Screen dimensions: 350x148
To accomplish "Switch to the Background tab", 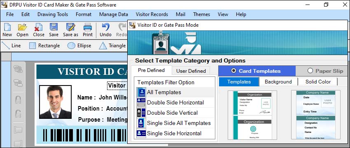I will pyautogui.click(x=278, y=82).
